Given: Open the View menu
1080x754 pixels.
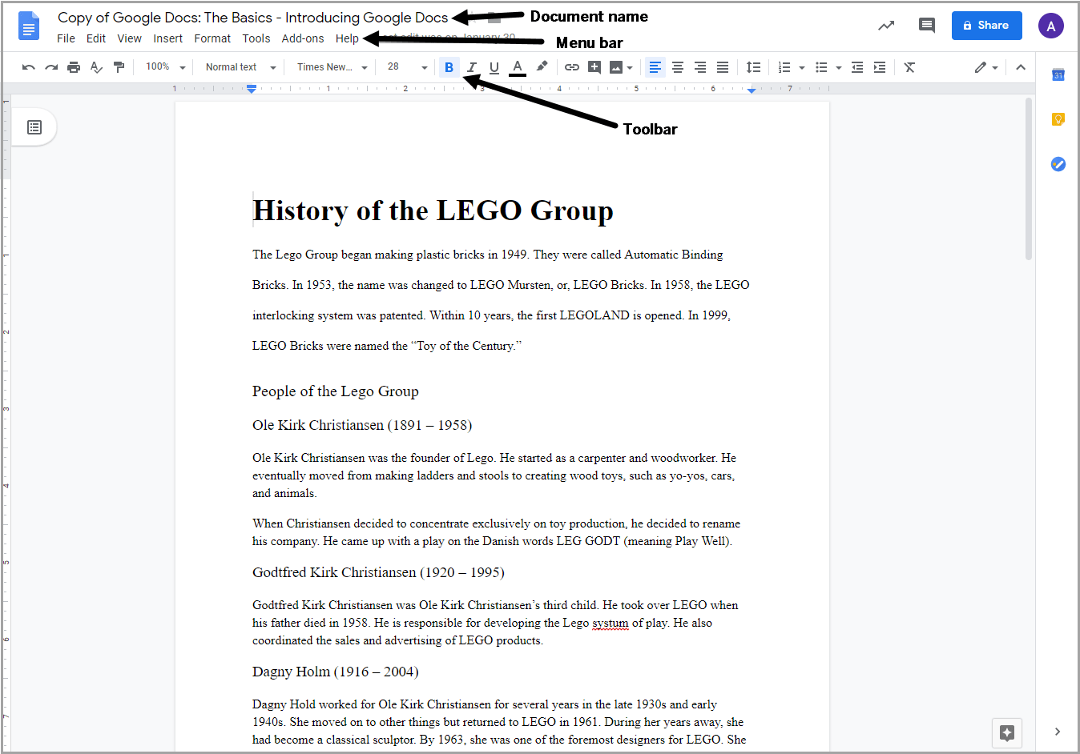Looking at the screenshot, I should 129,38.
